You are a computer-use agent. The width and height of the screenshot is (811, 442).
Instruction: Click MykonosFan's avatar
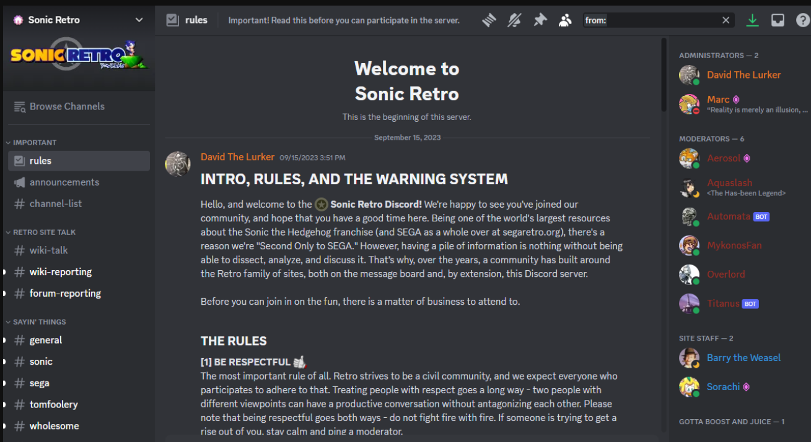tap(689, 245)
